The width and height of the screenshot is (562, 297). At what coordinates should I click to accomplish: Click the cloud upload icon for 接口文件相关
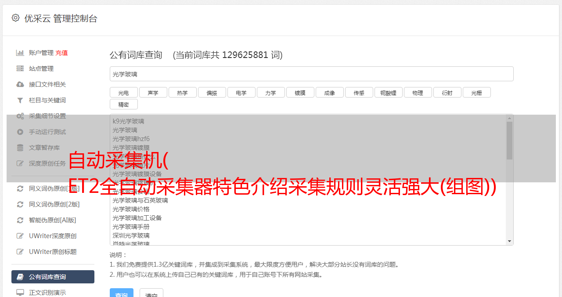20,84
